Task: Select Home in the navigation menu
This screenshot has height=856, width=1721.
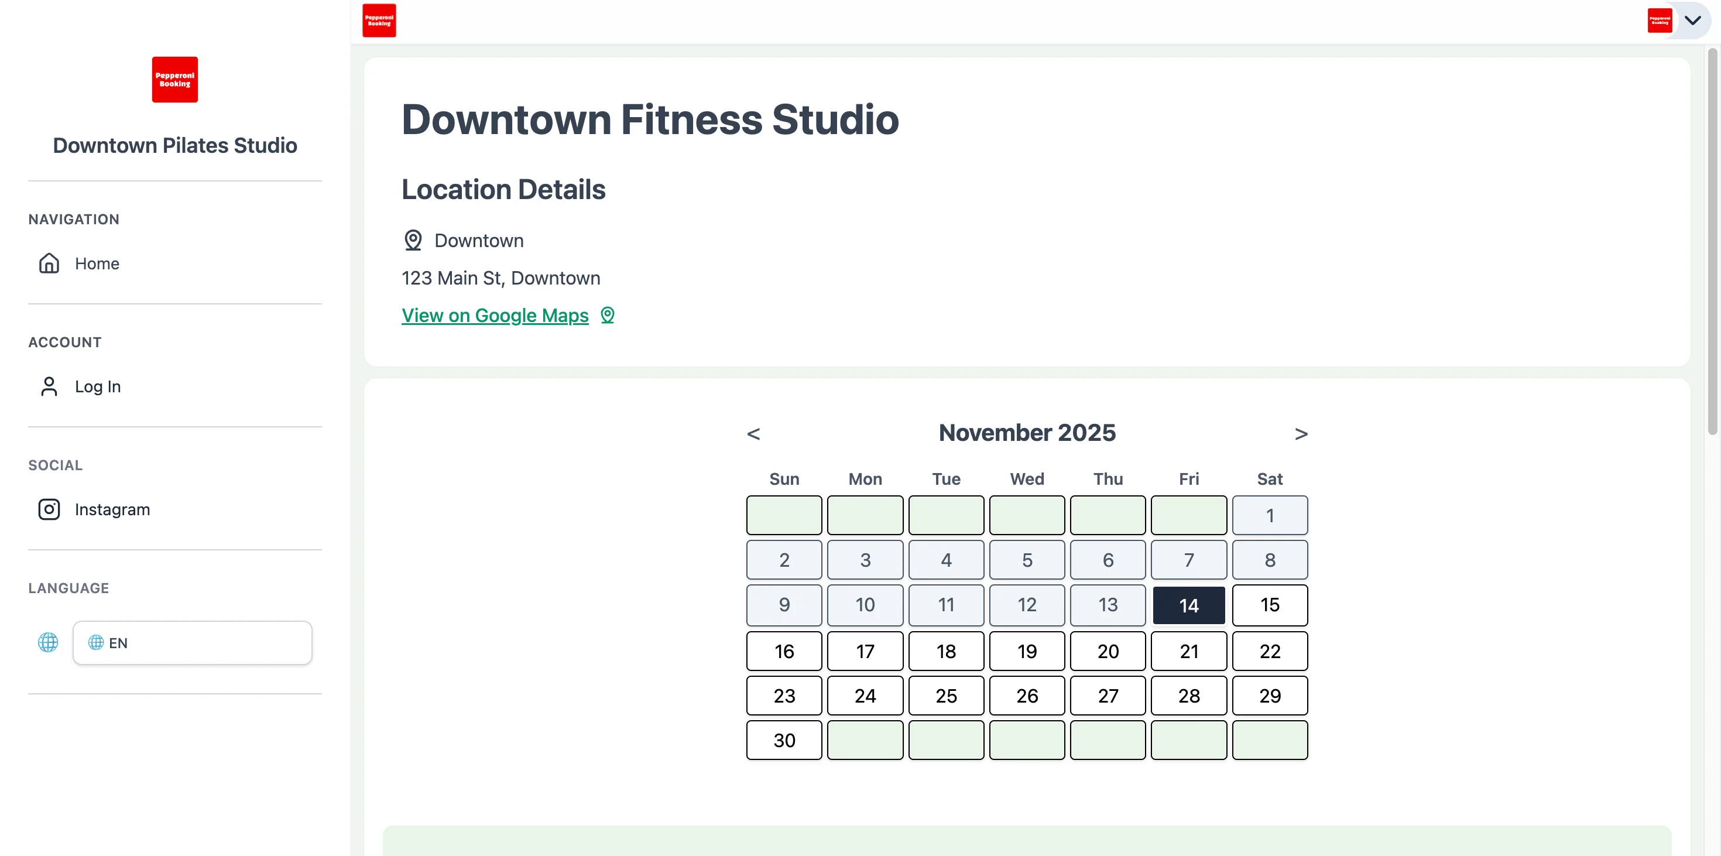Action: point(97,263)
